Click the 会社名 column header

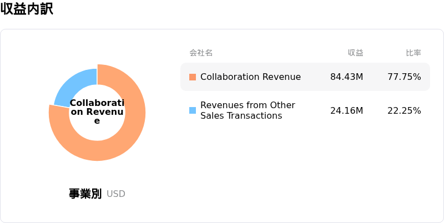(201, 53)
